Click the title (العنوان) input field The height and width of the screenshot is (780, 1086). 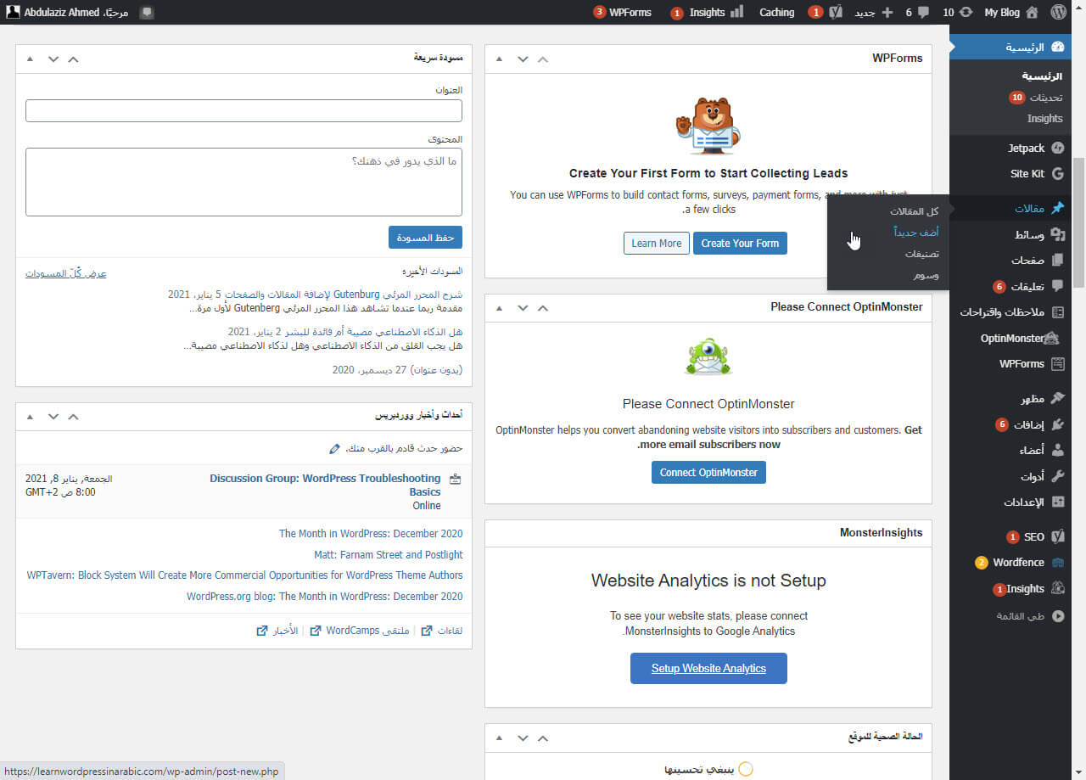coord(244,111)
